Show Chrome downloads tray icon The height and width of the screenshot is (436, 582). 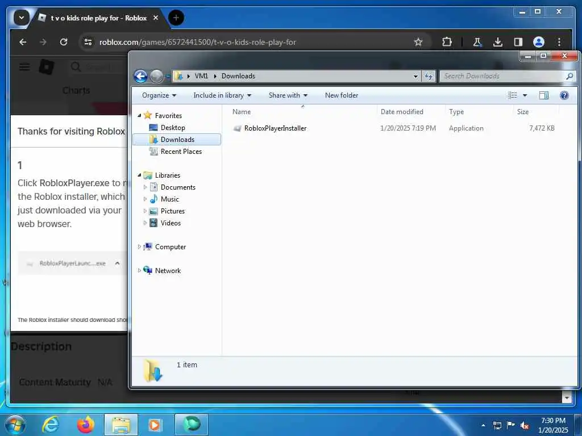[x=498, y=42]
